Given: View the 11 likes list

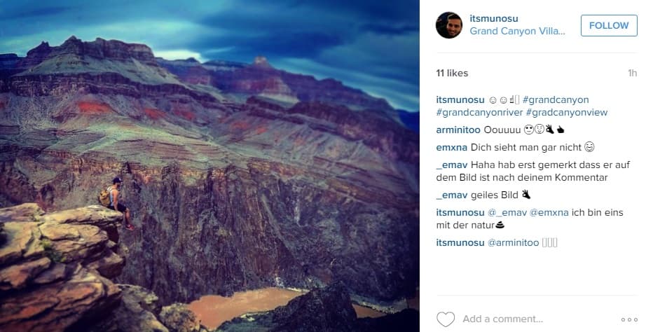Looking at the screenshot, I should [452, 73].
